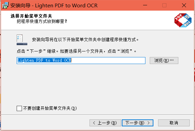Click the 浏览(R) browse button
195x131 pixels.
coord(164,60)
